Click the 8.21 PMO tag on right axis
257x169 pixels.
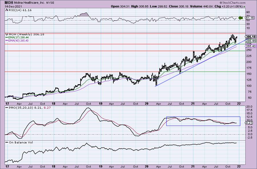pos(249,123)
